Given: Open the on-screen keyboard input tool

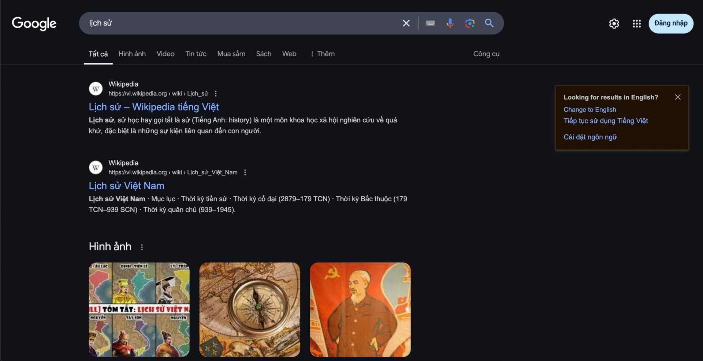Looking at the screenshot, I should tap(430, 23).
